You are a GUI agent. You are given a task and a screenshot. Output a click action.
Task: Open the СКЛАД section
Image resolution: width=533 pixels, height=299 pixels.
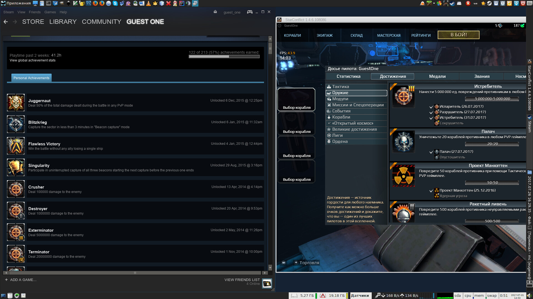[356, 35]
